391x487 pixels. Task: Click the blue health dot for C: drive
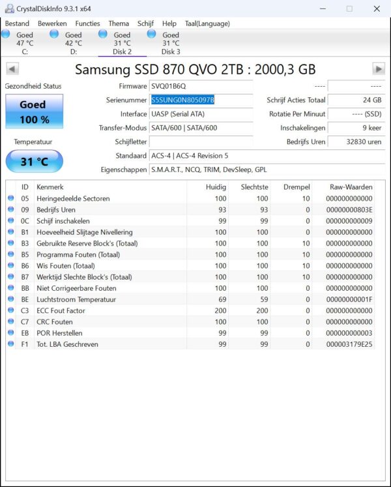(6, 34)
